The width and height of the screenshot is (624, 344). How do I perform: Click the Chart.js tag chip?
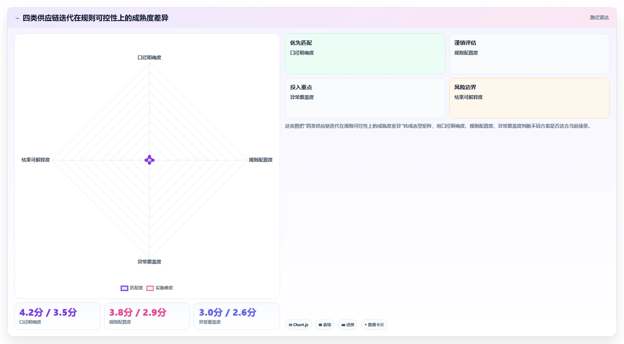(x=299, y=325)
